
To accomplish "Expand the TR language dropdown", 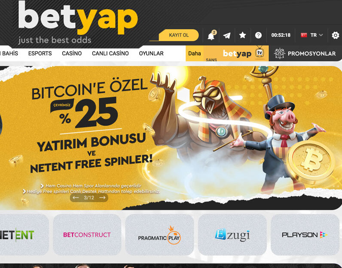I will tap(317, 35).
